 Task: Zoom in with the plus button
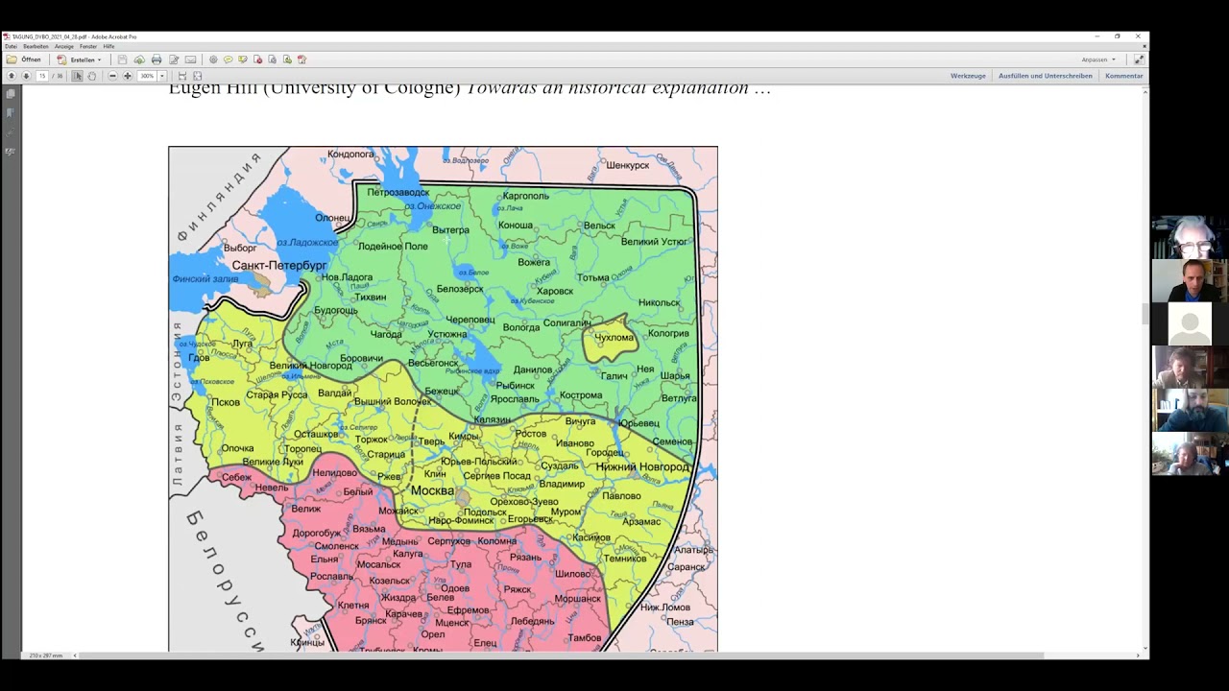pos(127,76)
